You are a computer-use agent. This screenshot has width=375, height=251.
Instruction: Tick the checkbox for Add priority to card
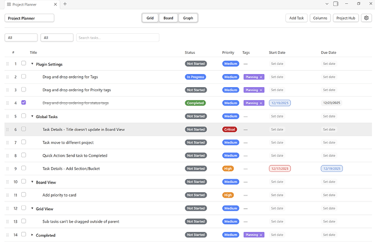point(23,195)
